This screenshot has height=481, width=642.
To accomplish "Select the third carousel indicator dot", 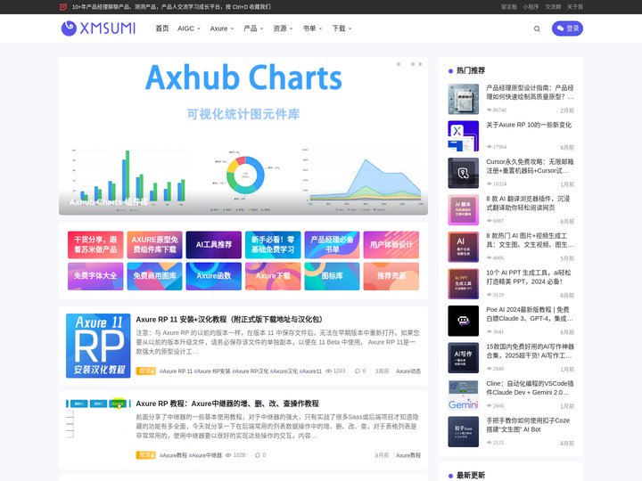I will 420,64.
